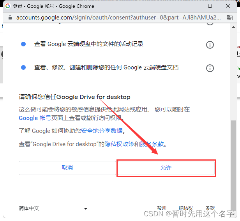This screenshot has height=221, width=240.
Task: Open the translate page icon
Action: (230, 18)
